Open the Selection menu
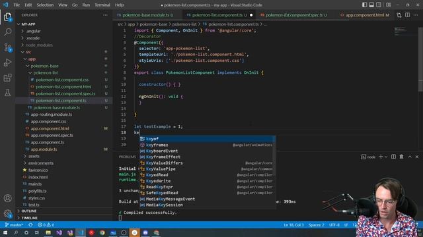 tap(45, 5)
